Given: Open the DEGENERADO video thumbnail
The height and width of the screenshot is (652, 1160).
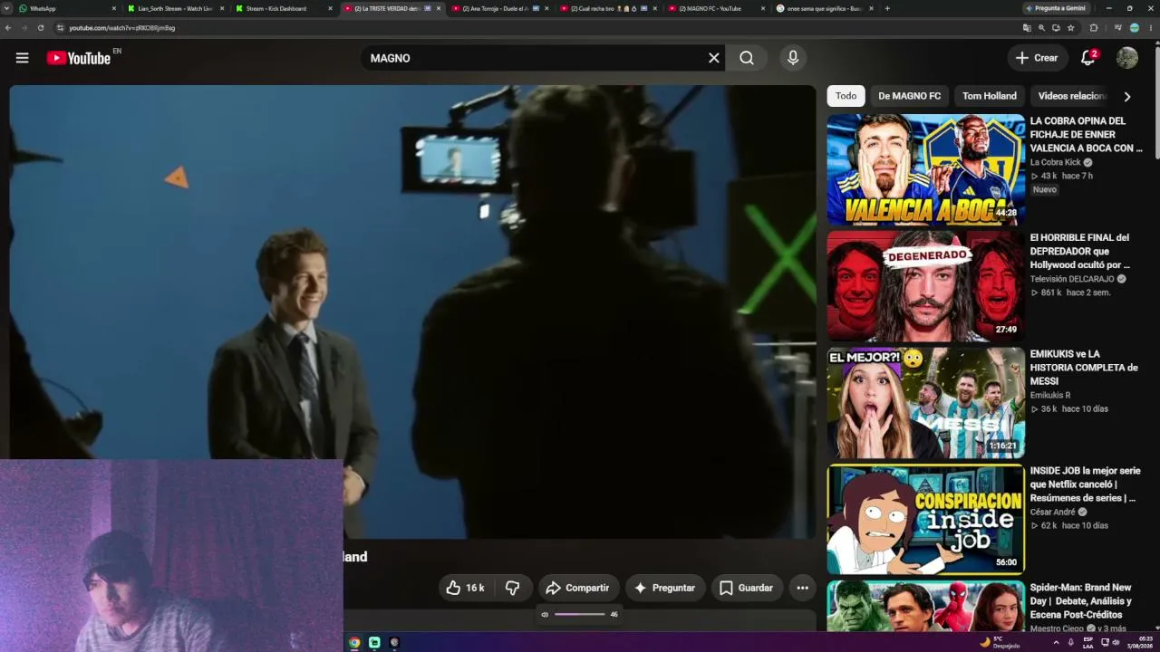Looking at the screenshot, I should pyautogui.click(x=925, y=286).
